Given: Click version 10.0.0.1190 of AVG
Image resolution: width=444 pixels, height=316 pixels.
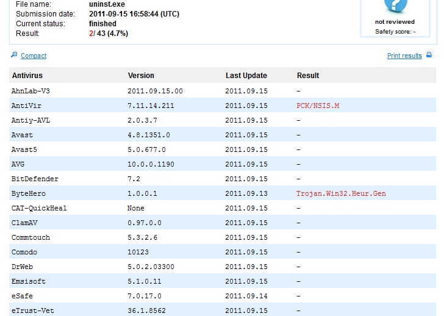Looking at the screenshot, I should coord(151,164).
